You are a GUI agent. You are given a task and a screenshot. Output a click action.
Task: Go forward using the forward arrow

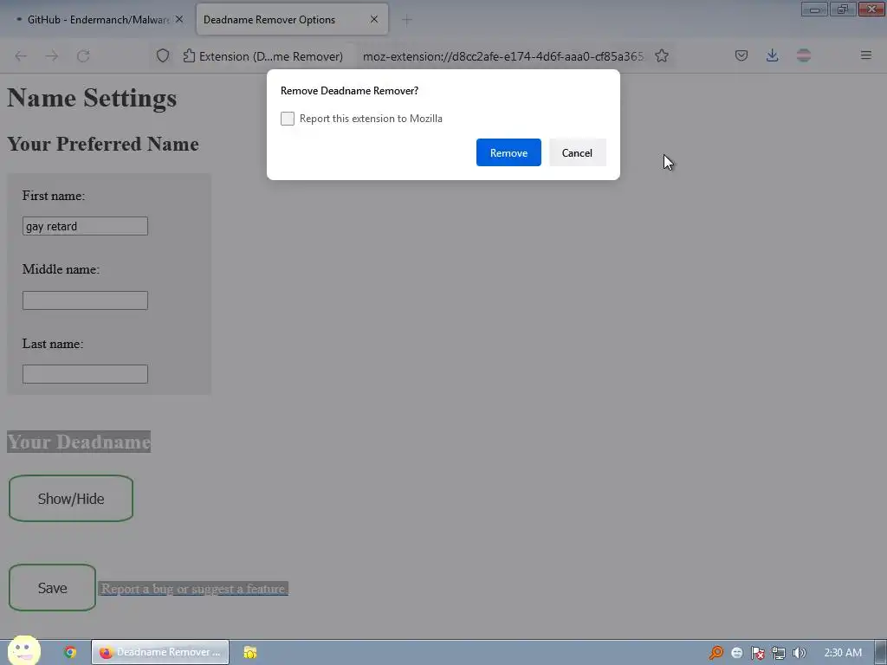(x=52, y=56)
